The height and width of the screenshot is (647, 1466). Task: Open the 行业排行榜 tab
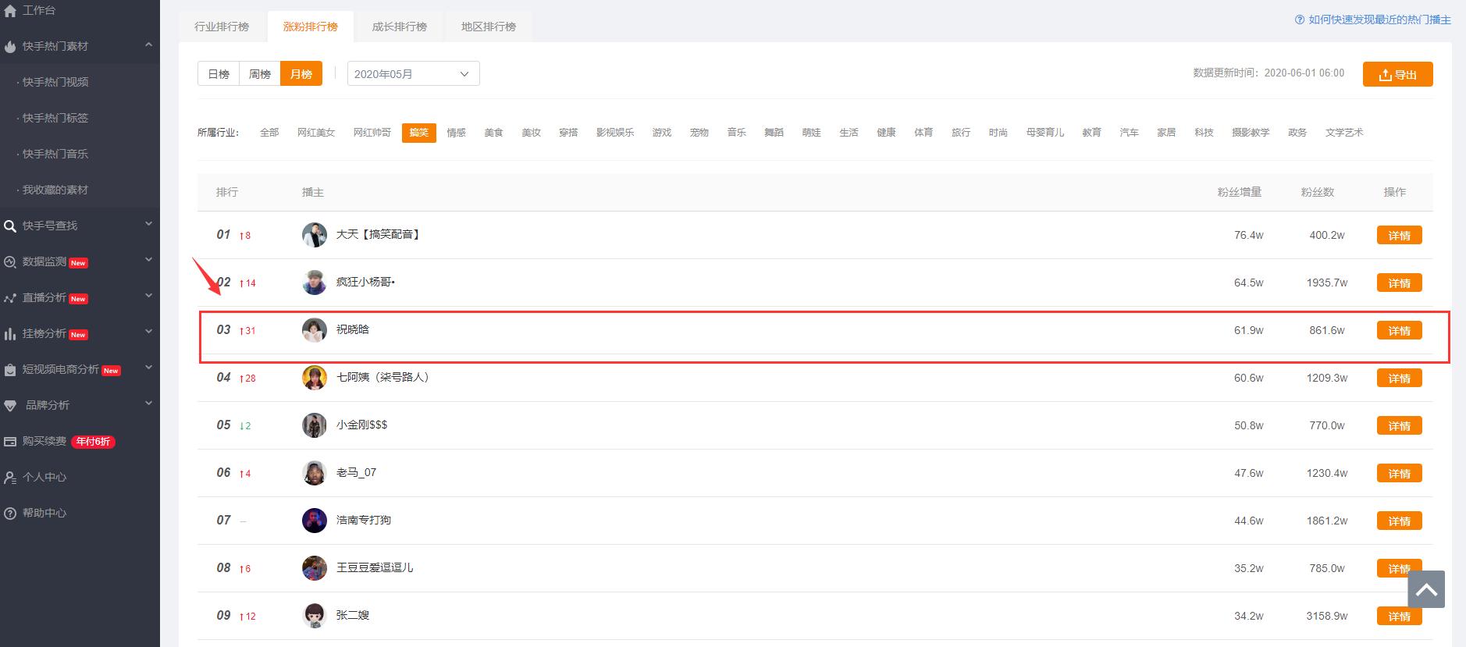222,27
